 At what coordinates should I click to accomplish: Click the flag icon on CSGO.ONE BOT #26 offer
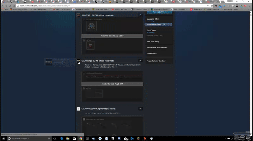click(x=140, y=108)
